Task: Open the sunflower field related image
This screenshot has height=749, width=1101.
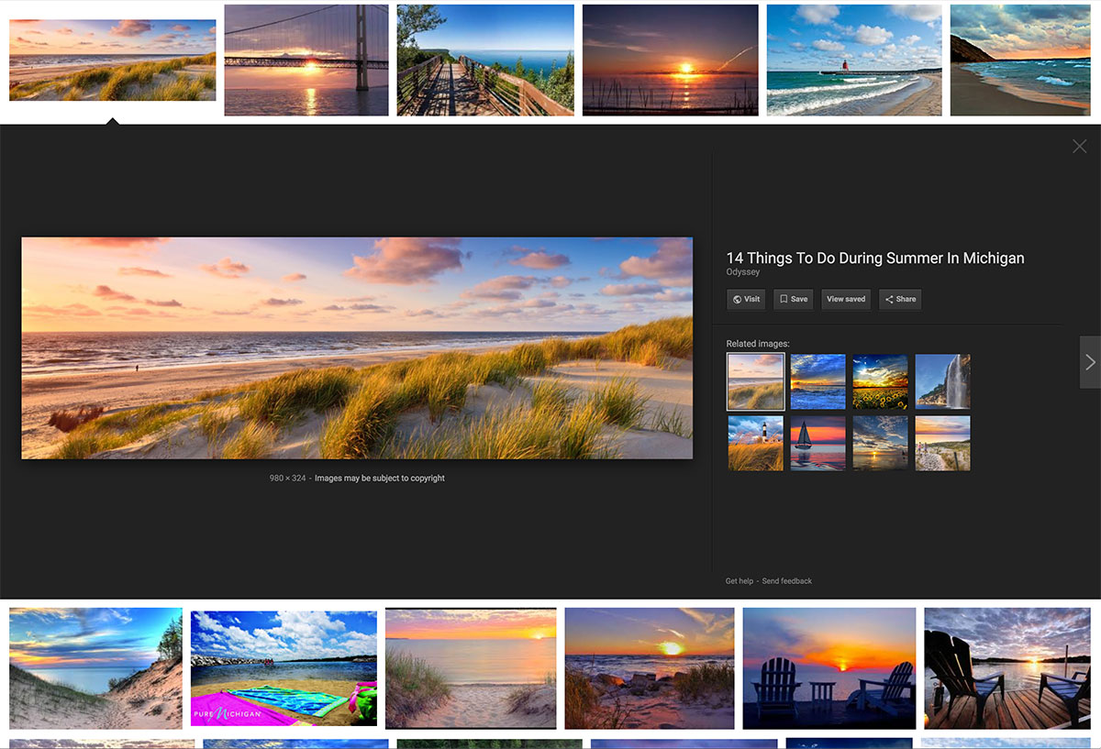Action: (x=880, y=380)
